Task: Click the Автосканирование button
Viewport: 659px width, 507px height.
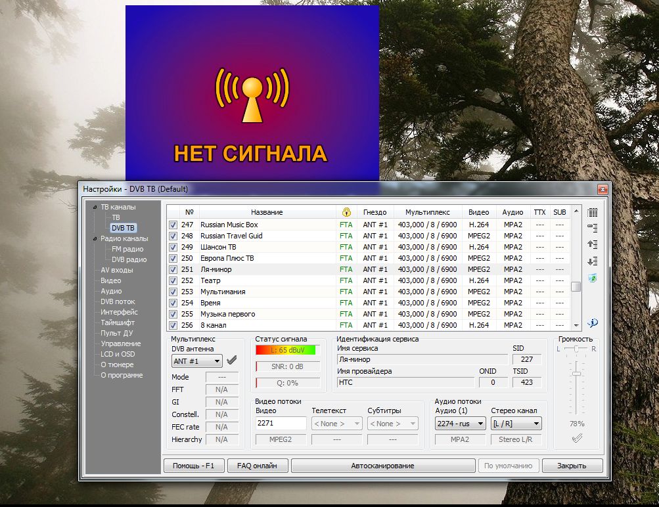Action: tap(382, 466)
